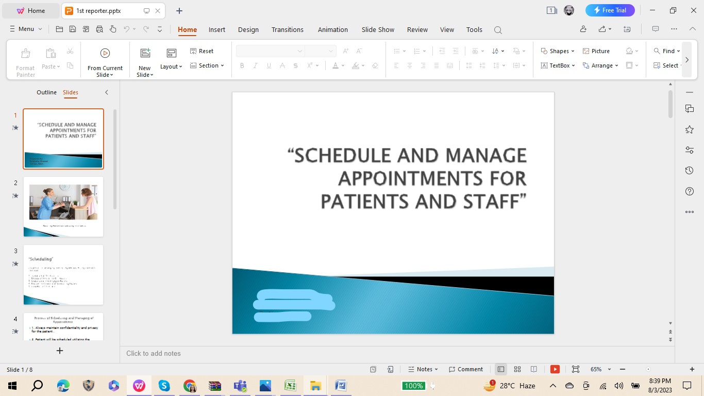Open Skype from the Windows taskbar
704x396 pixels.
click(x=164, y=386)
